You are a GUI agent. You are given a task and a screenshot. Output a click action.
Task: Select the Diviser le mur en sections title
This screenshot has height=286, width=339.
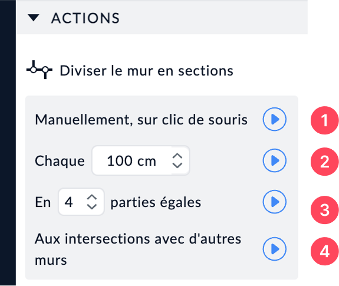point(146,71)
